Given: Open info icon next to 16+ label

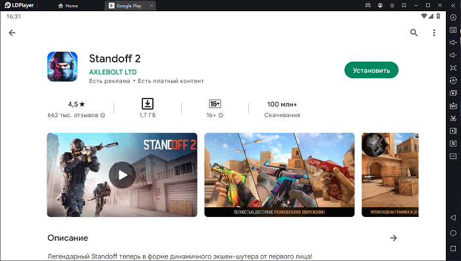Looking at the screenshot, I should click(x=221, y=116).
